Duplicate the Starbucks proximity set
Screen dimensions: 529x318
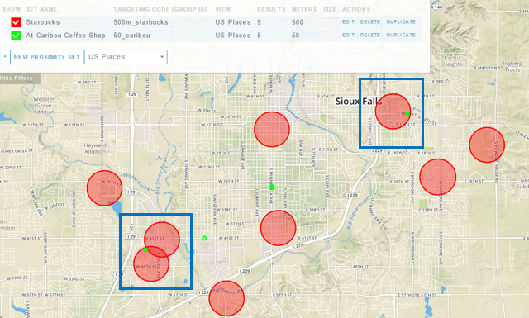coord(401,22)
